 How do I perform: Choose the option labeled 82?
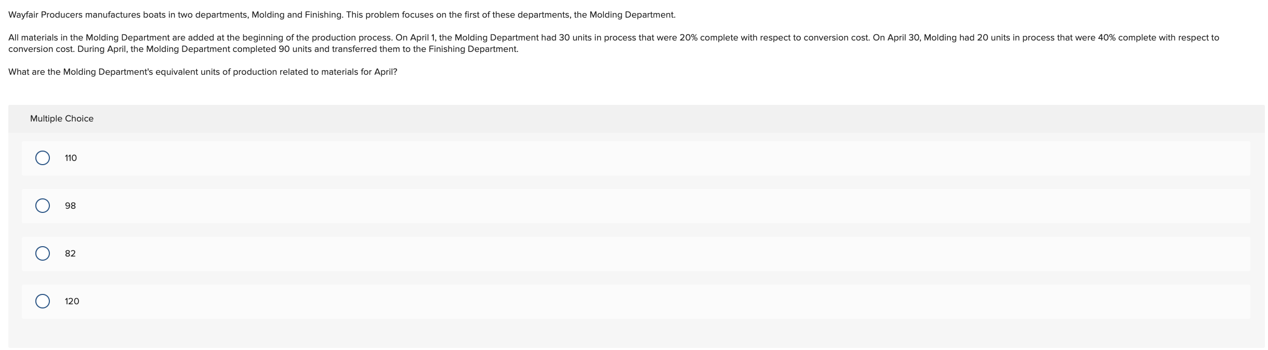[70, 253]
